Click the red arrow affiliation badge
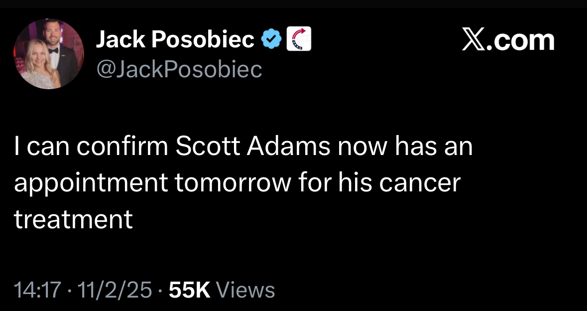The width and height of the screenshot is (587, 311). coord(299,39)
